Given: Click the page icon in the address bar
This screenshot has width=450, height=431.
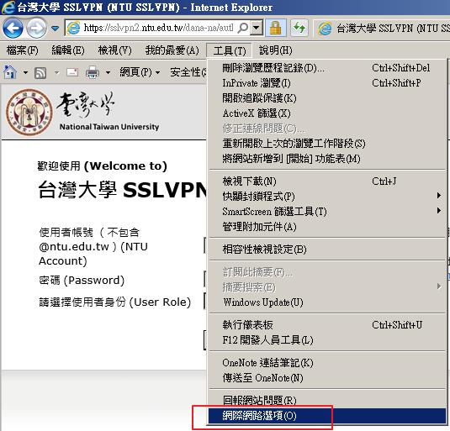Looking at the screenshot, I should pos(73,28).
